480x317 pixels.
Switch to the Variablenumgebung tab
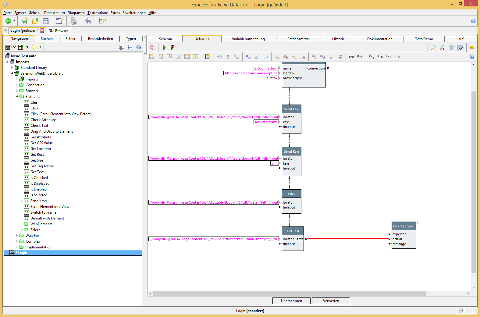point(248,39)
